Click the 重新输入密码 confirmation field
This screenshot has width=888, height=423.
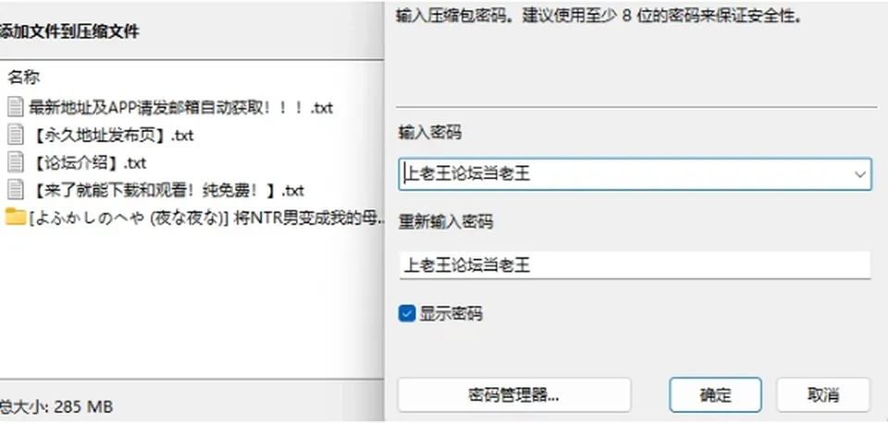[x=635, y=265]
